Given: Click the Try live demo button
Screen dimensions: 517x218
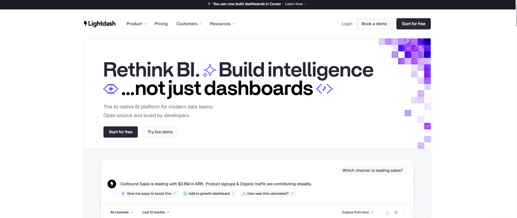Looking at the screenshot, I should tap(160, 132).
